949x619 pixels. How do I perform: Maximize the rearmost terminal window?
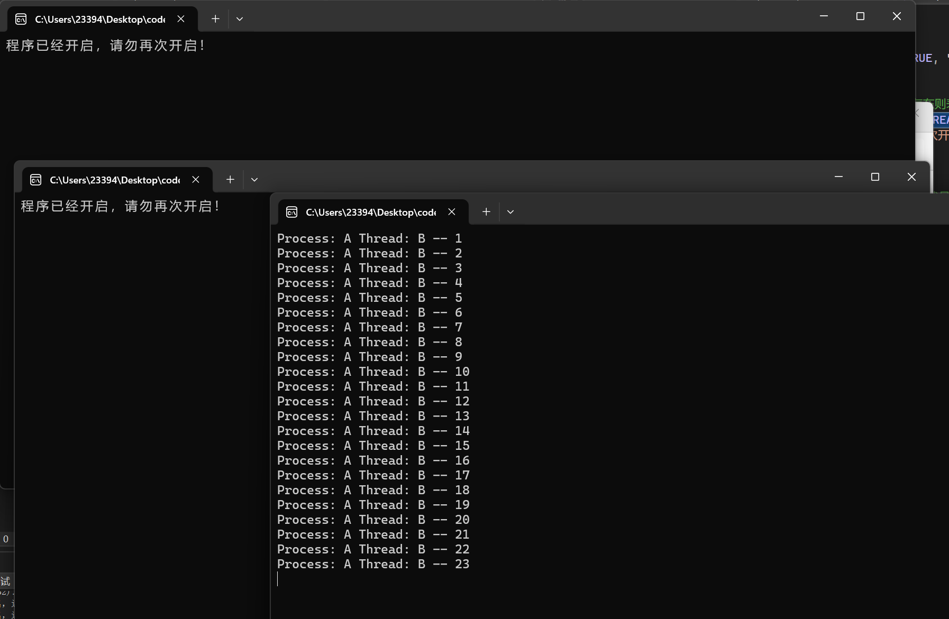point(860,16)
